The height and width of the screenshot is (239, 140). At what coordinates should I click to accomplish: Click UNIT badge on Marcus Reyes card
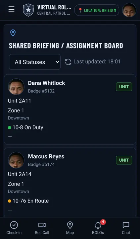point(124,160)
